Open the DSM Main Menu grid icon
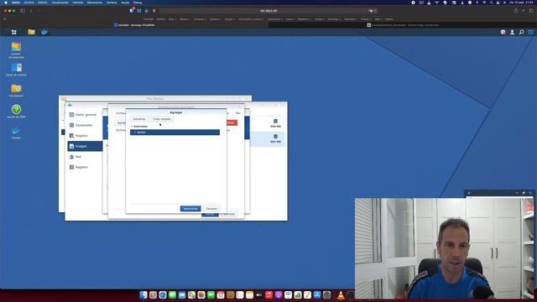Image resolution: width=537 pixels, height=302 pixels. (x=14, y=32)
